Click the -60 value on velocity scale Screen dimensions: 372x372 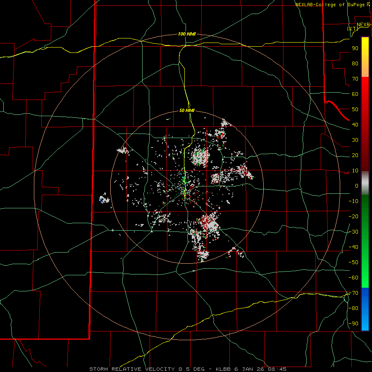353,278
